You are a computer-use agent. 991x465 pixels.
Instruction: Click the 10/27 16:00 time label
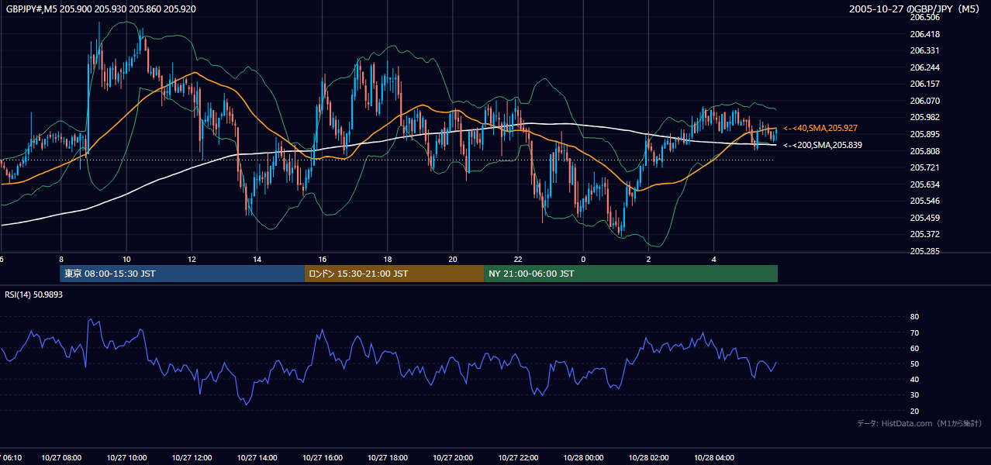[323, 458]
